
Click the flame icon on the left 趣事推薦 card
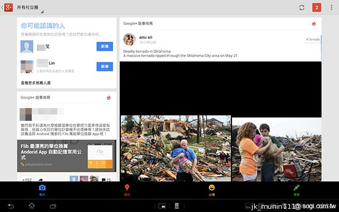pyautogui.click(x=109, y=98)
